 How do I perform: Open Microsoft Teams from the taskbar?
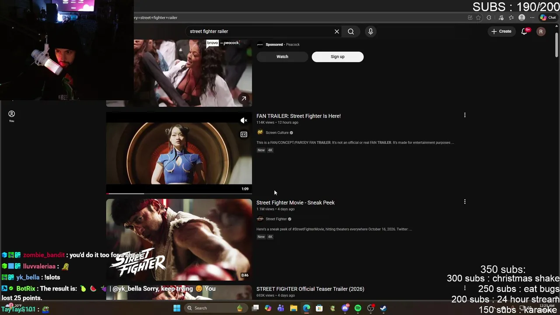click(281, 308)
